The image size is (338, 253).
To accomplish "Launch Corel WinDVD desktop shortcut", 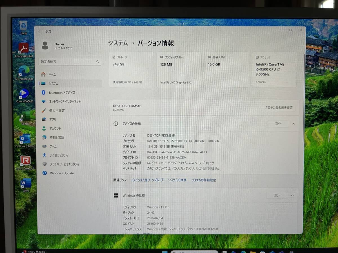I will [24, 95].
